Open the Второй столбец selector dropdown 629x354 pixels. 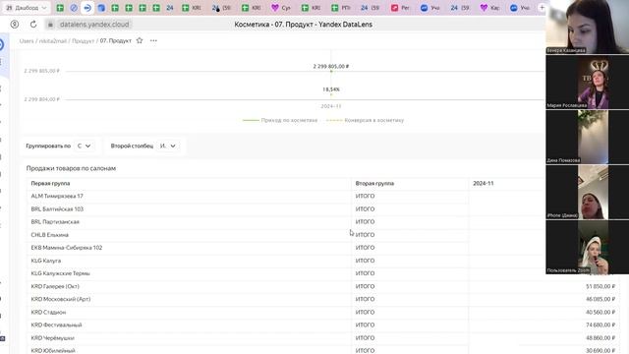tap(167, 146)
